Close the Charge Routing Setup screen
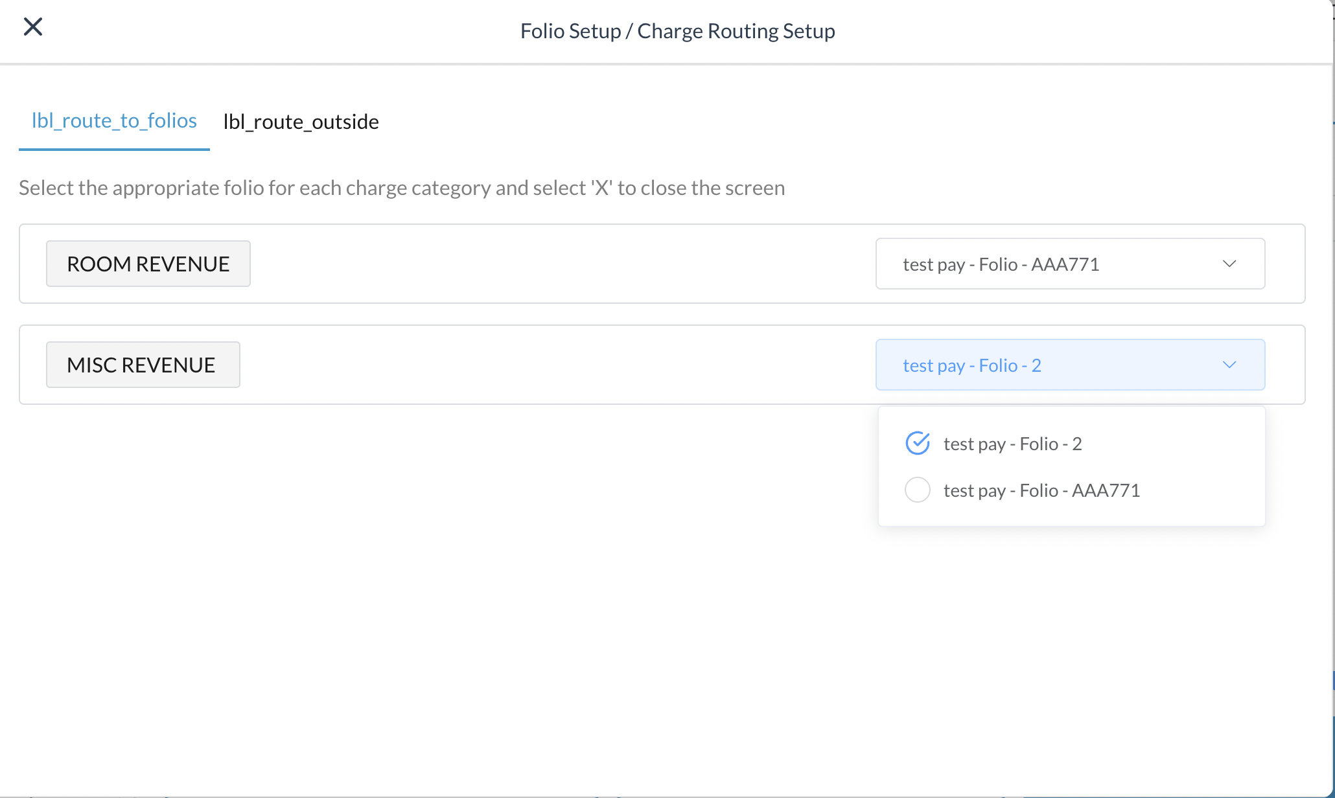Viewport: 1335px width, 798px height. coord(32,27)
